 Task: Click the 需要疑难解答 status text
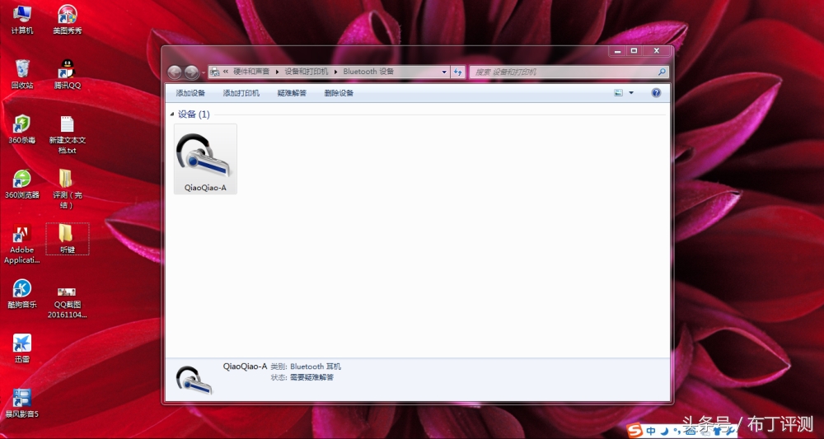pos(311,377)
